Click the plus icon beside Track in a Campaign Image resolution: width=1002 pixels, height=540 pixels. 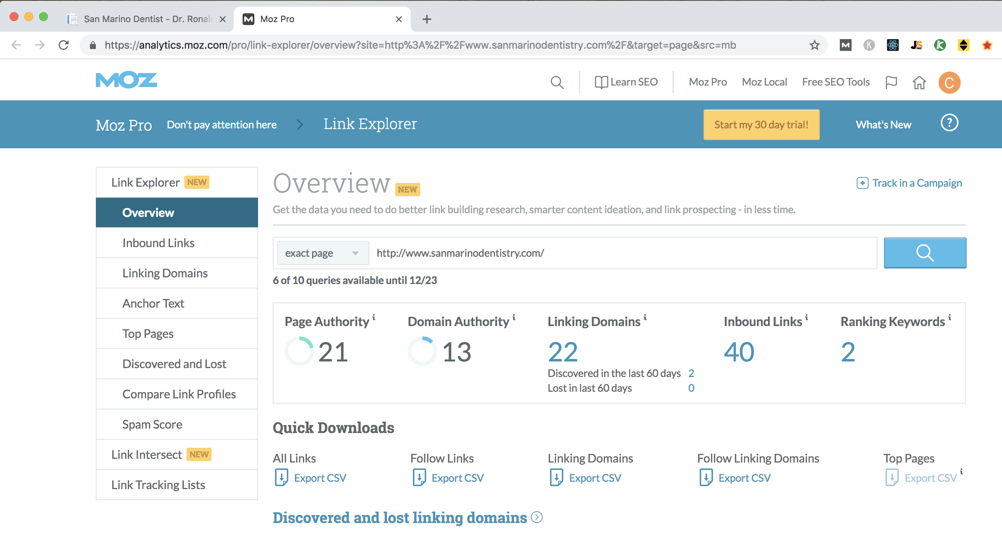(862, 183)
